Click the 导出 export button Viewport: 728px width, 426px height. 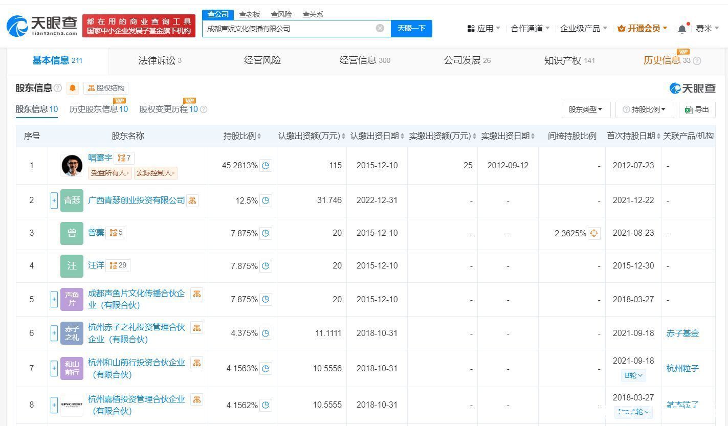(x=697, y=109)
